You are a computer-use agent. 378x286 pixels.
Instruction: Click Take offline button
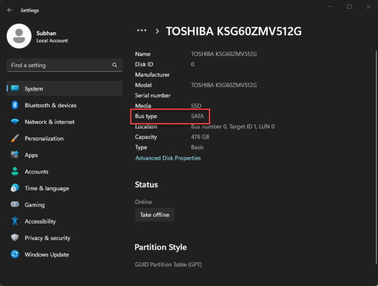[x=154, y=215]
